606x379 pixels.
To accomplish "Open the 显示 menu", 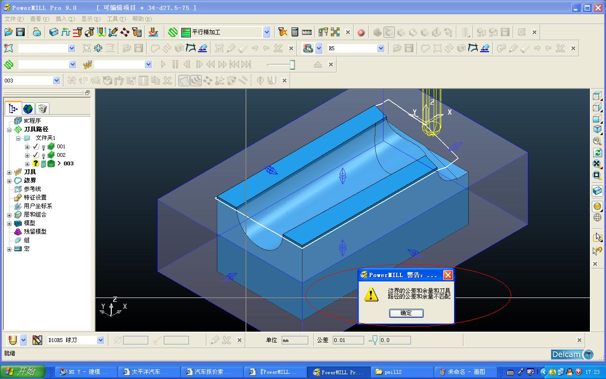I will 90,19.
